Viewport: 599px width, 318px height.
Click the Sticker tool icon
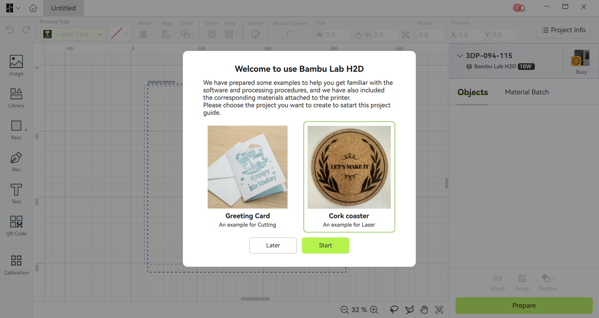click(x=256, y=34)
